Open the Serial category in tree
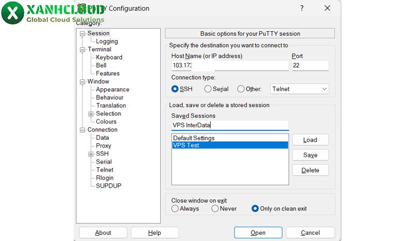Viewport: 415px width, 241px height. [104, 162]
